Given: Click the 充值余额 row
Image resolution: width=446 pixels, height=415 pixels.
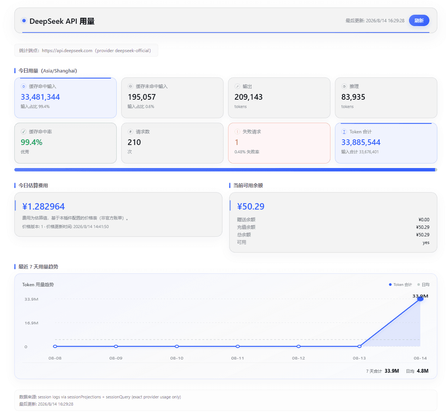Looking at the screenshot, I should pos(333,227).
